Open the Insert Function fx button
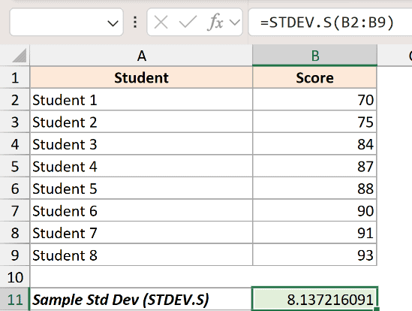Screen dimensions: 412x311 click(215, 22)
